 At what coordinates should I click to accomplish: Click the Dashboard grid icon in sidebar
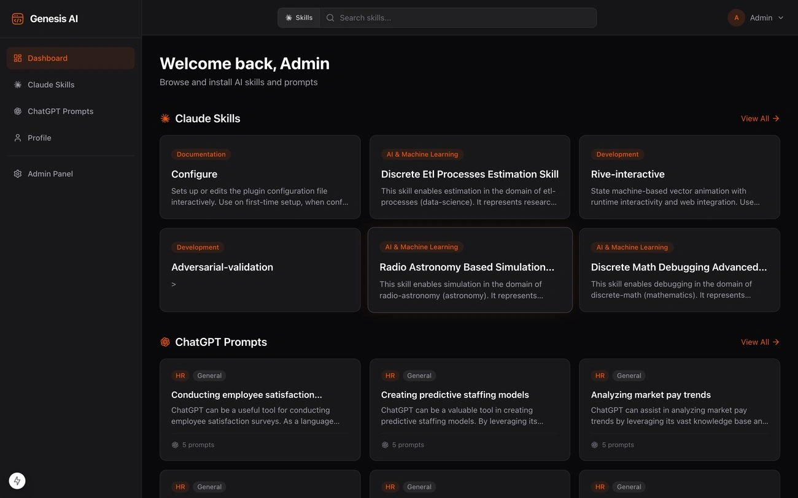tap(18, 58)
